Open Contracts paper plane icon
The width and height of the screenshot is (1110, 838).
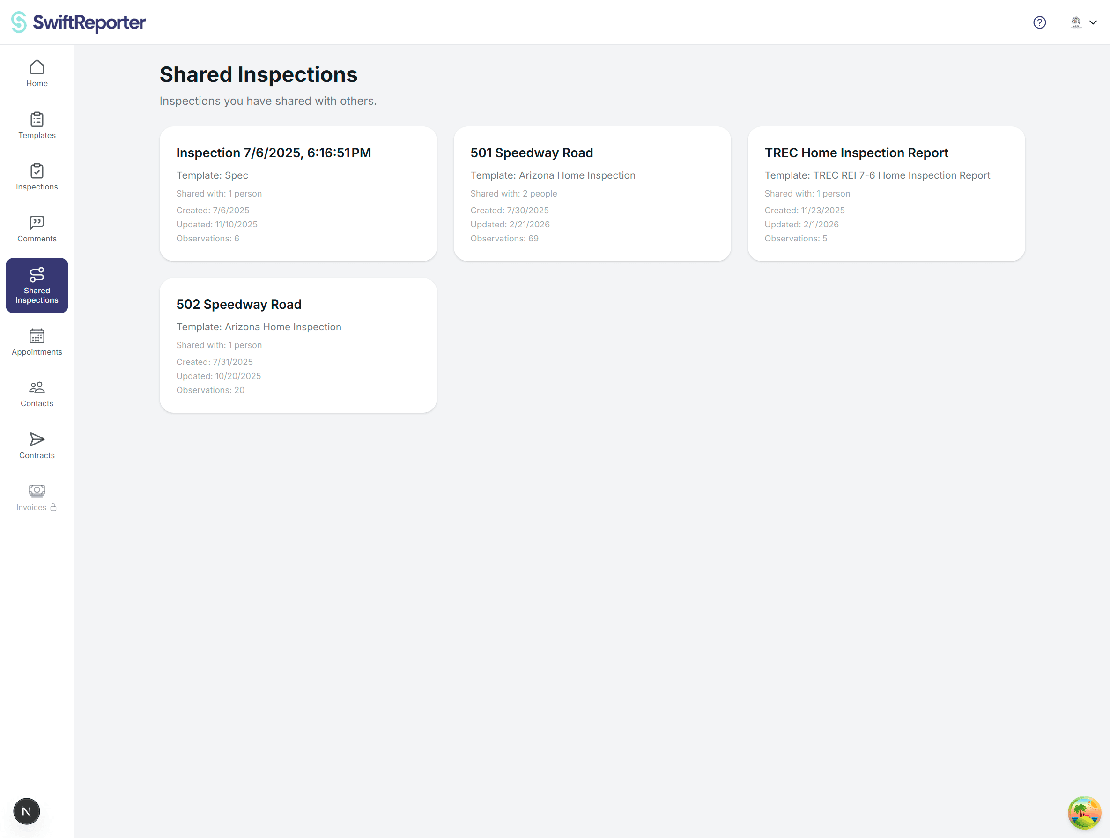tap(37, 439)
